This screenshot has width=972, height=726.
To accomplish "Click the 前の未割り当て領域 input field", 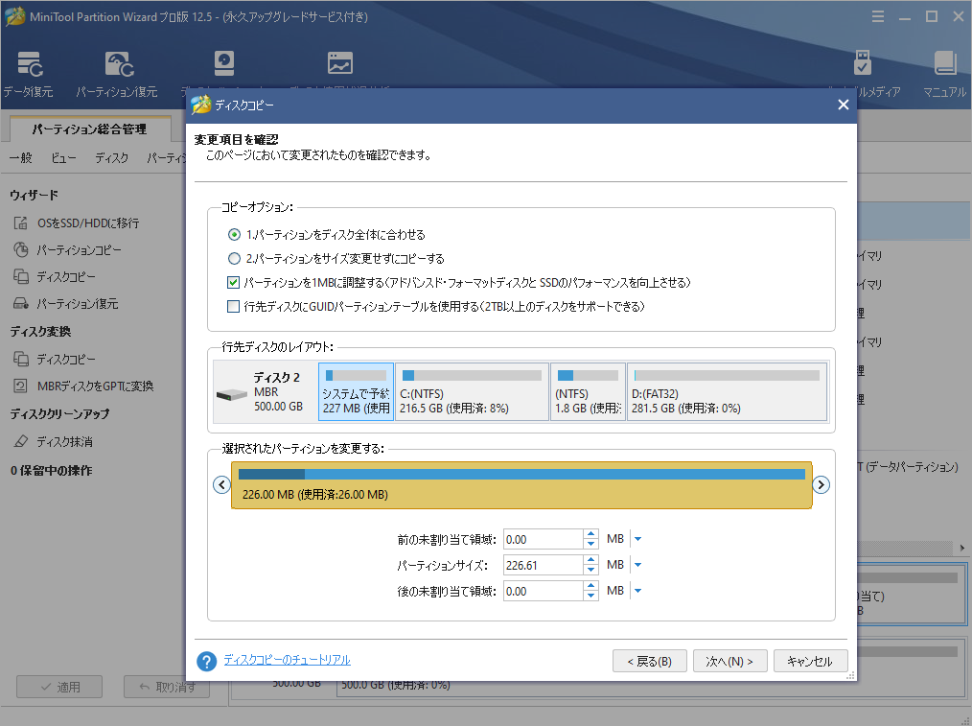I will 543,539.
